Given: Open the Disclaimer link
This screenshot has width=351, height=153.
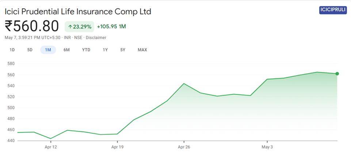Looking at the screenshot, I should (96, 38).
